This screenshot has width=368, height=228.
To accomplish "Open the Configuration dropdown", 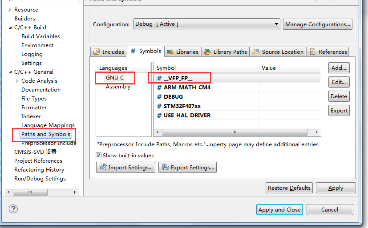I will coord(207,24).
